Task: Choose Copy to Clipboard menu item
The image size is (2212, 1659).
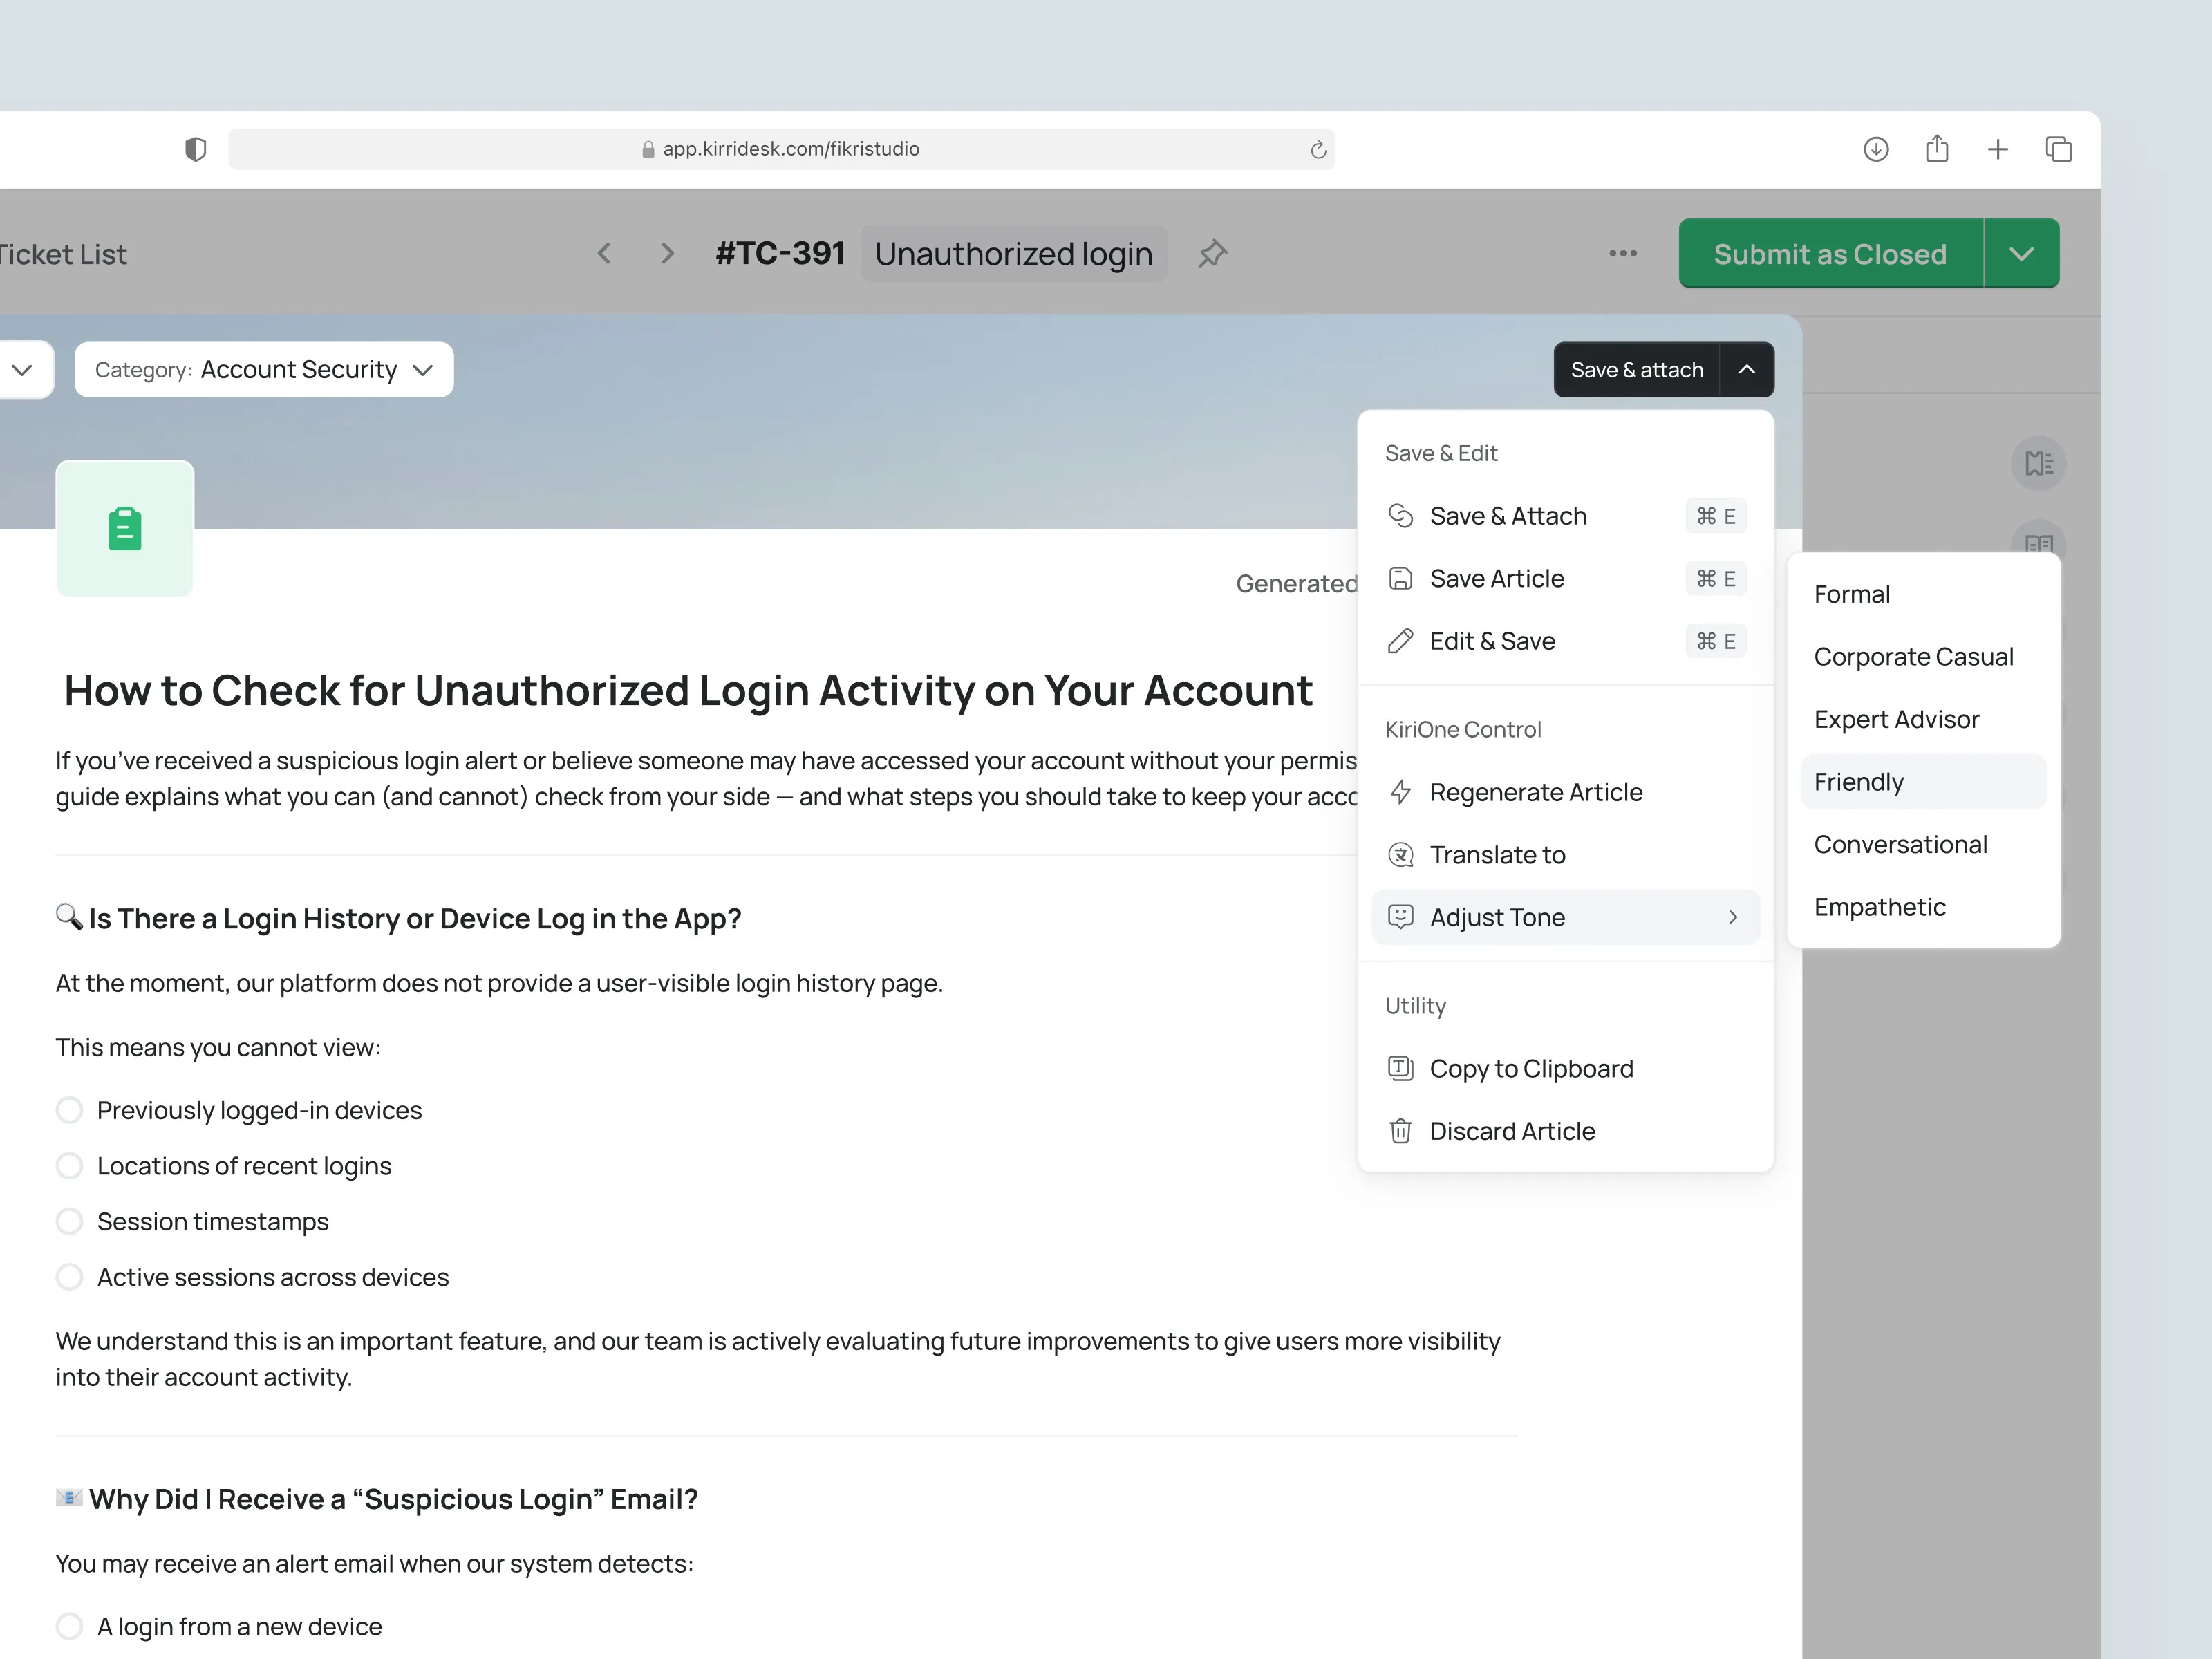Action: [1565, 1068]
